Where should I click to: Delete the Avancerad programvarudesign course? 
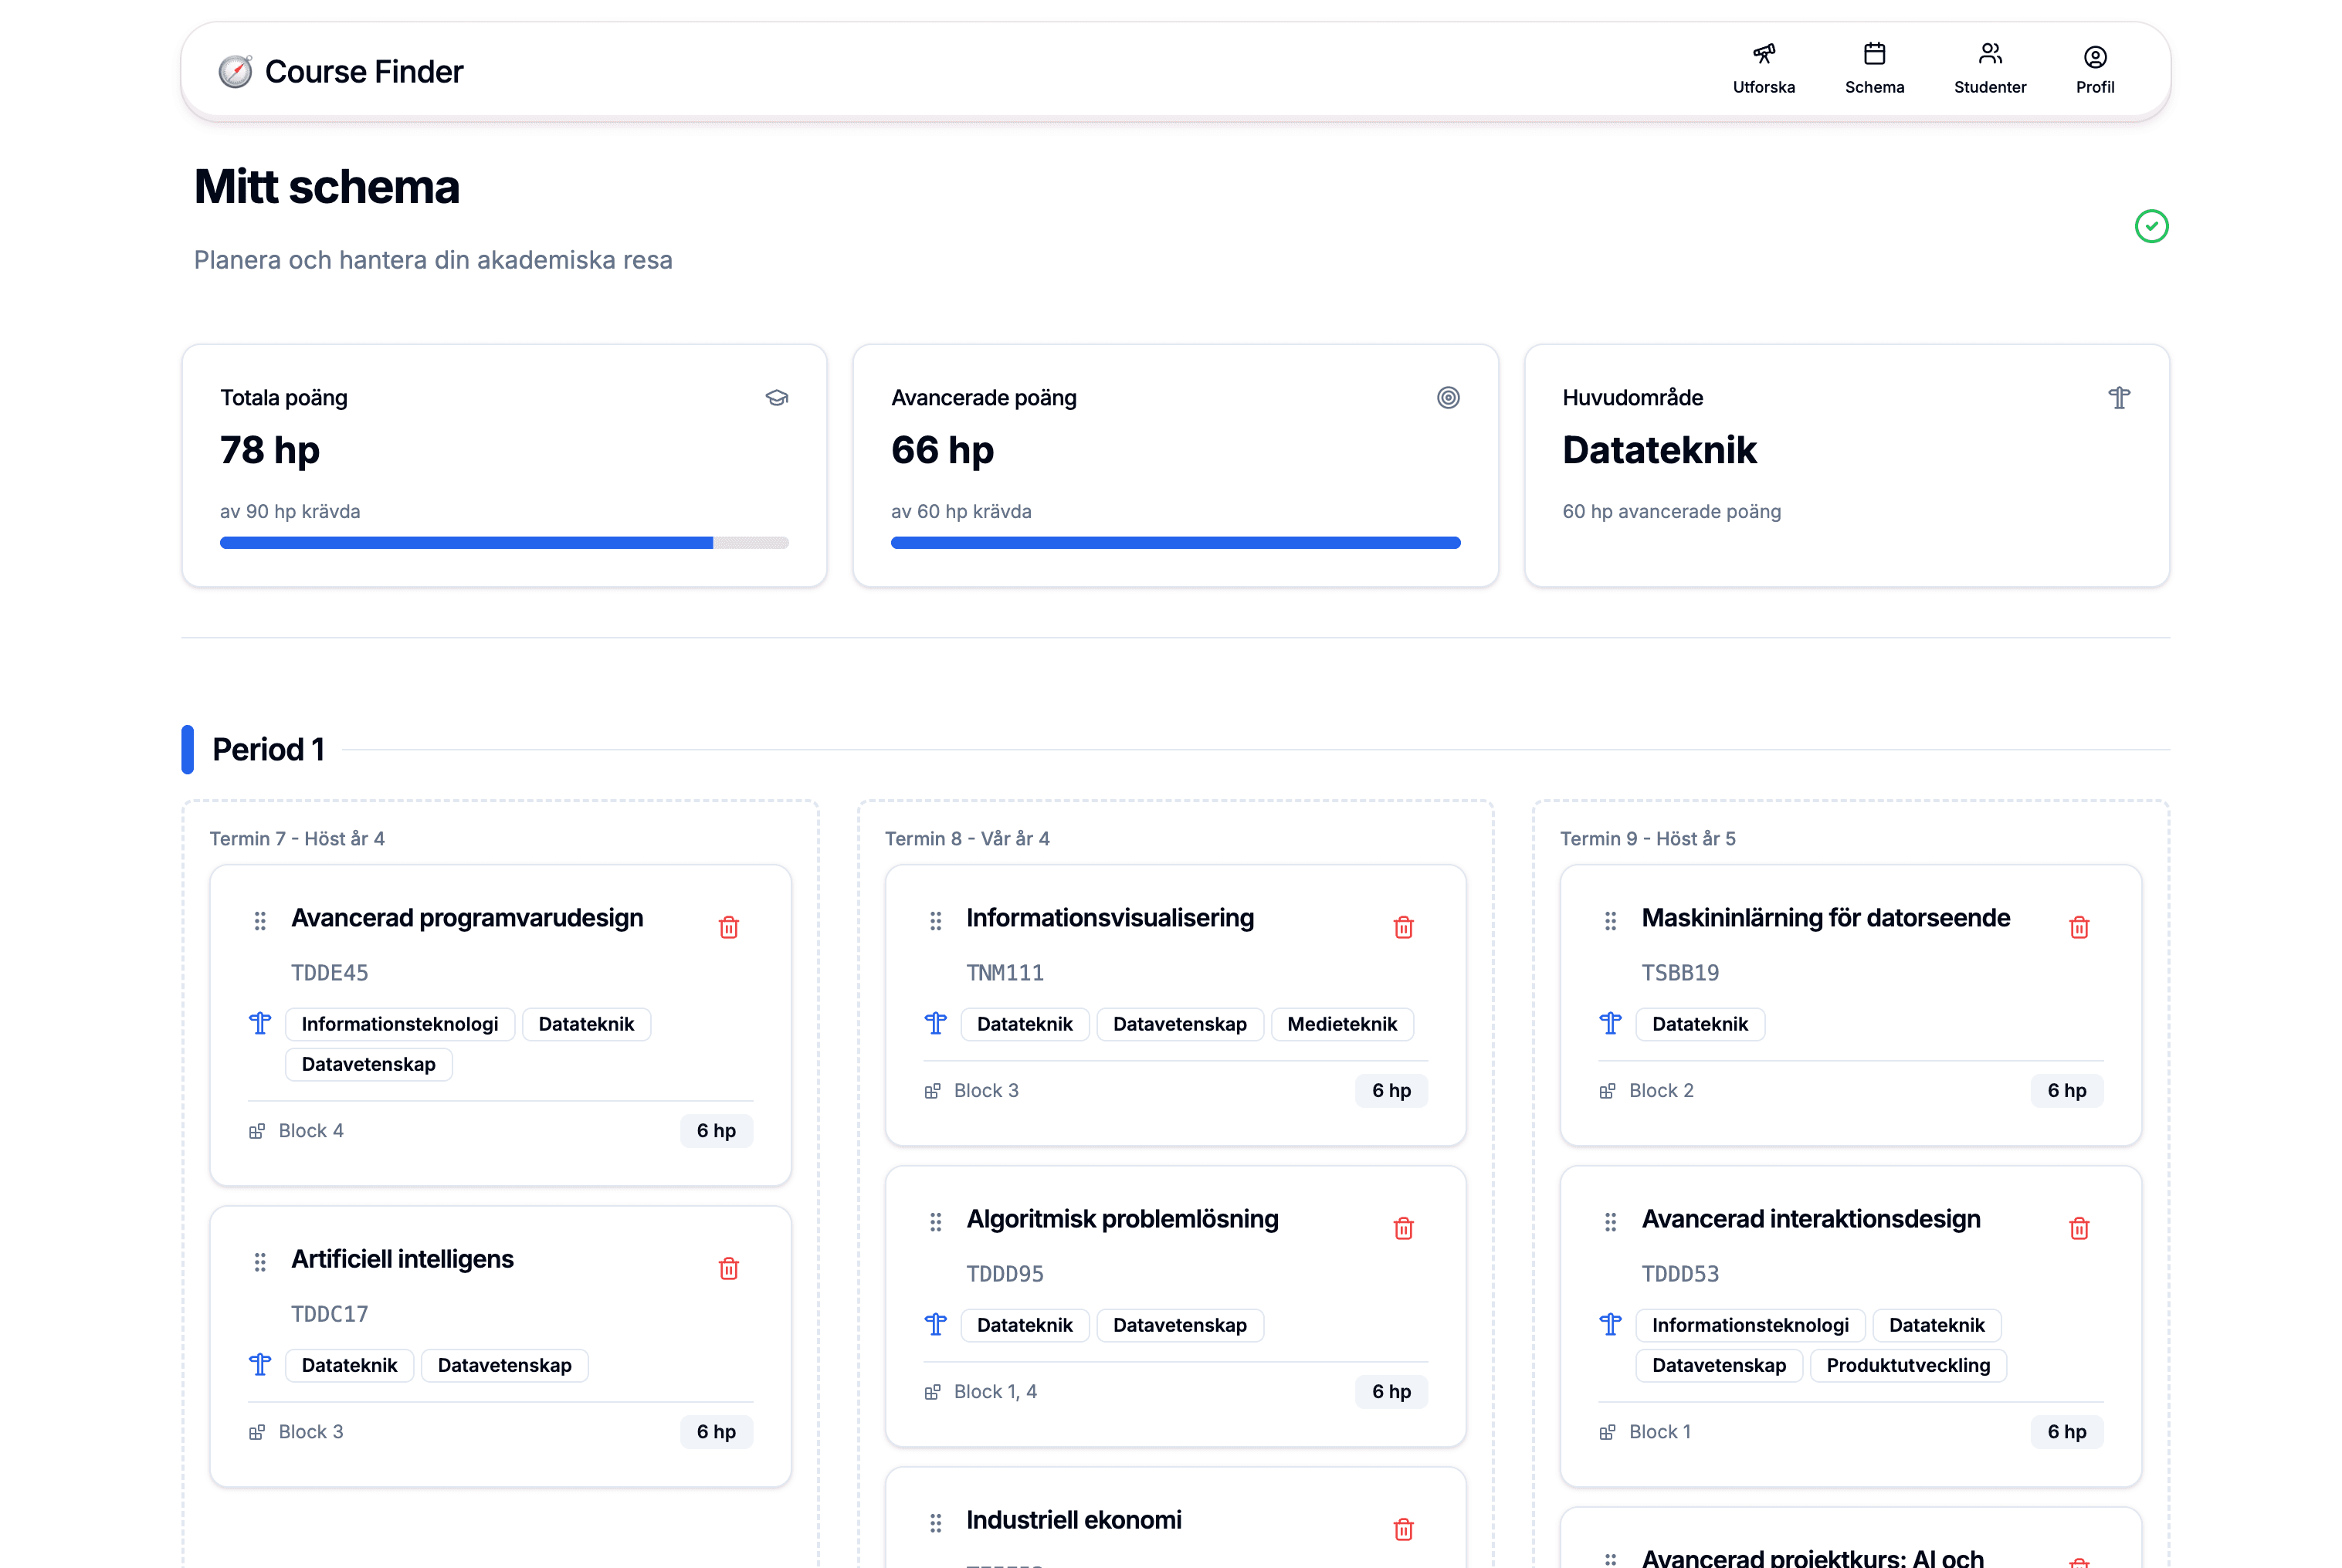[728, 927]
